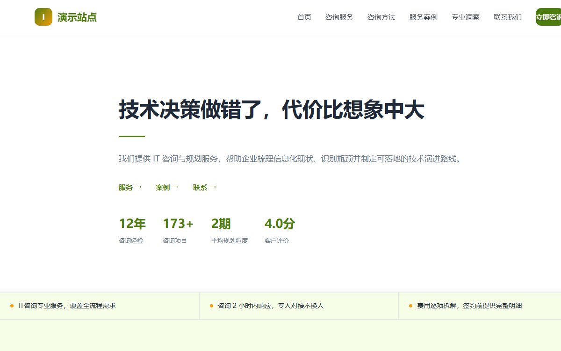Click the text 咨询 2 小时内响应,专人对接不换人
561x351 pixels.
[x=271, y=306]
